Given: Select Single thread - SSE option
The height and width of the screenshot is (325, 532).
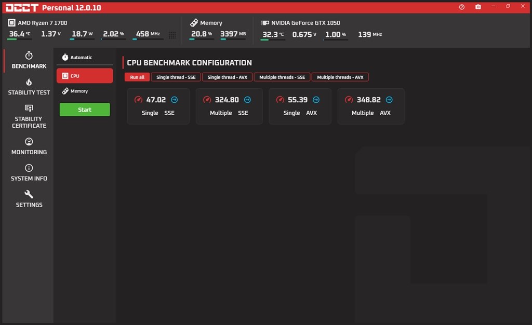Looking at the screenshot, I should coord(176,77).
